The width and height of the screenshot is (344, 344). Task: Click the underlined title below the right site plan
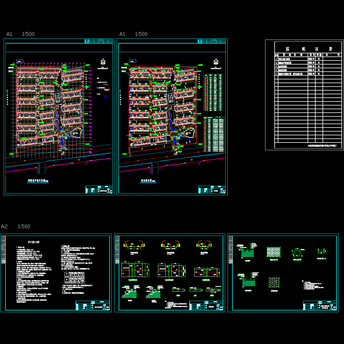pos(148,181)
